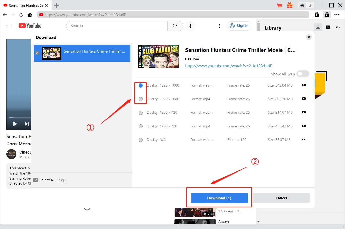Screen dimensions: 345x229
Task: Uncheck the Select All checkbox
Action: 36,180
